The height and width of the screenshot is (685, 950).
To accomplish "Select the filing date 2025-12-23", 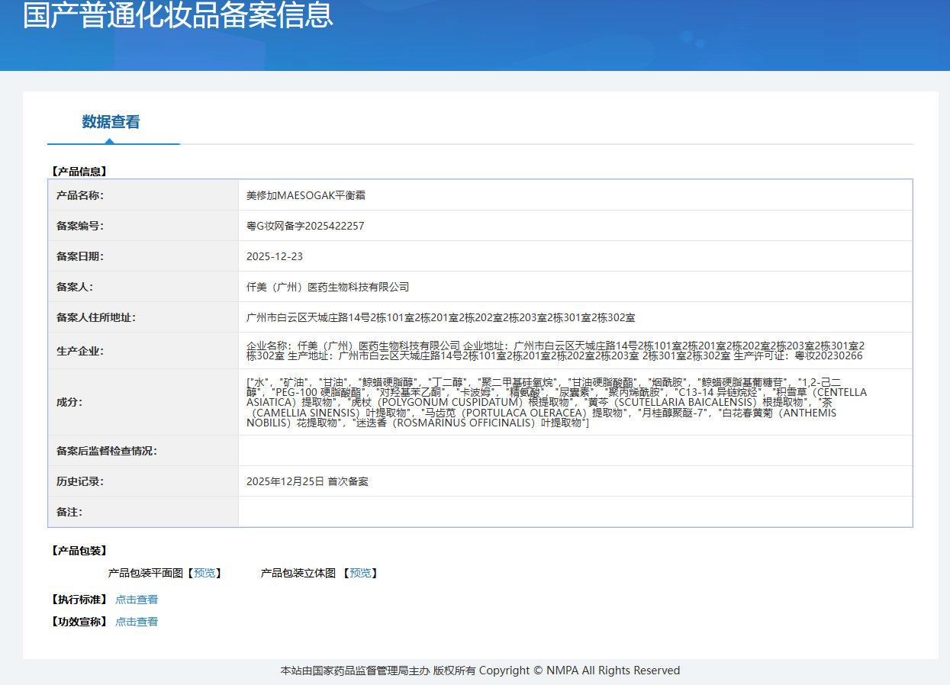I will point(275,256).
